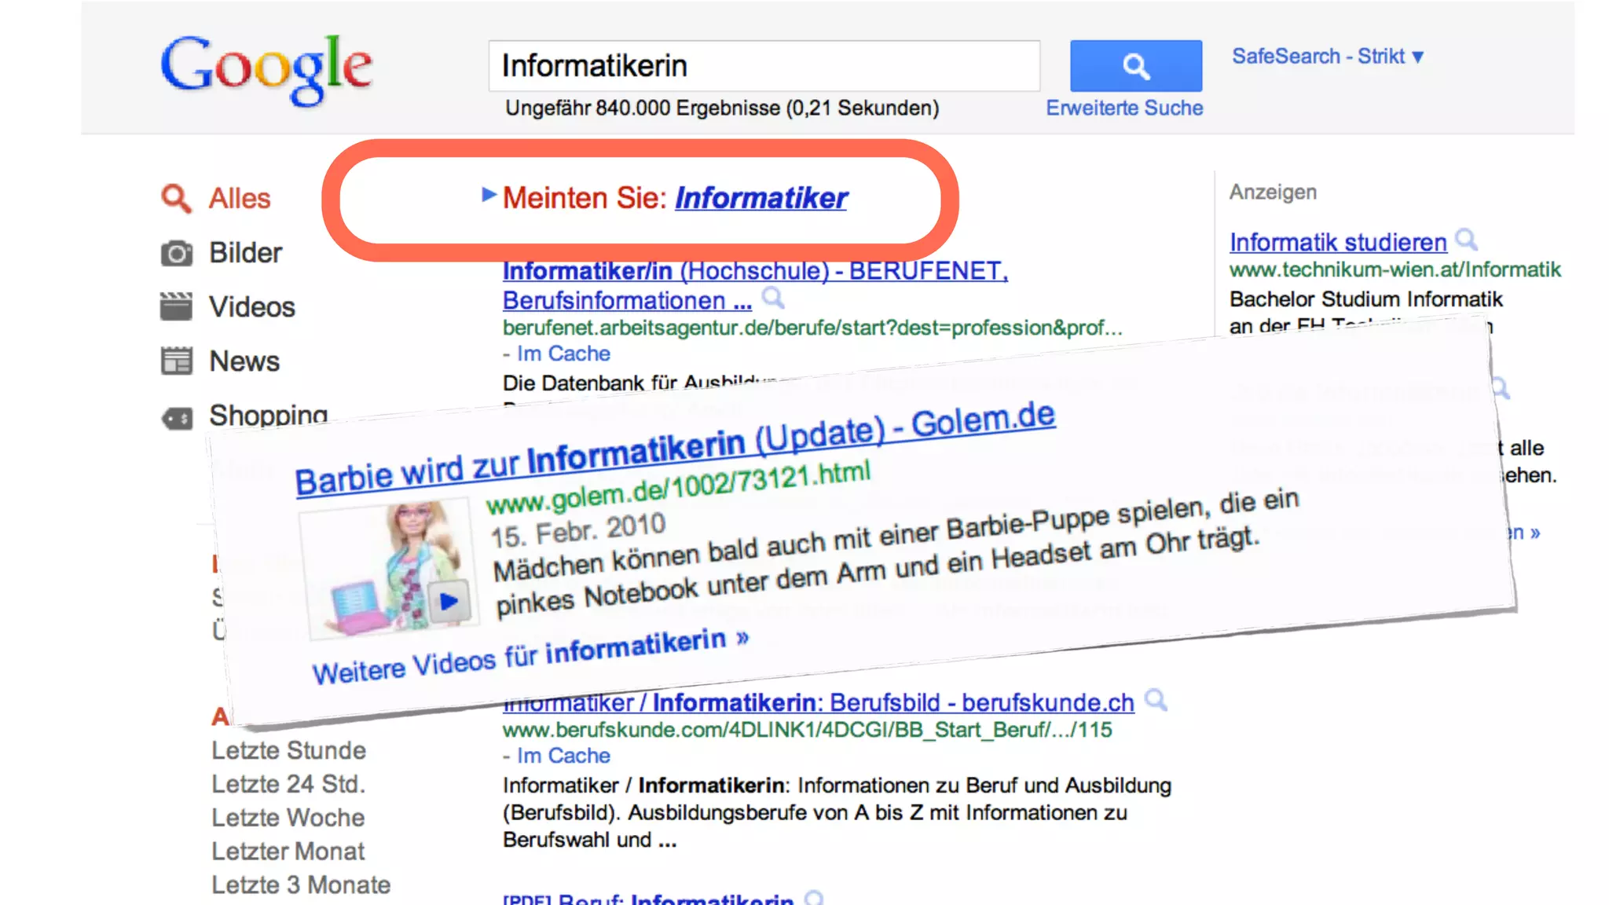This screenshot has width=1609, height=905.
Task: Open Im Cache link under berufskunde result
Action: coord(563,756)
